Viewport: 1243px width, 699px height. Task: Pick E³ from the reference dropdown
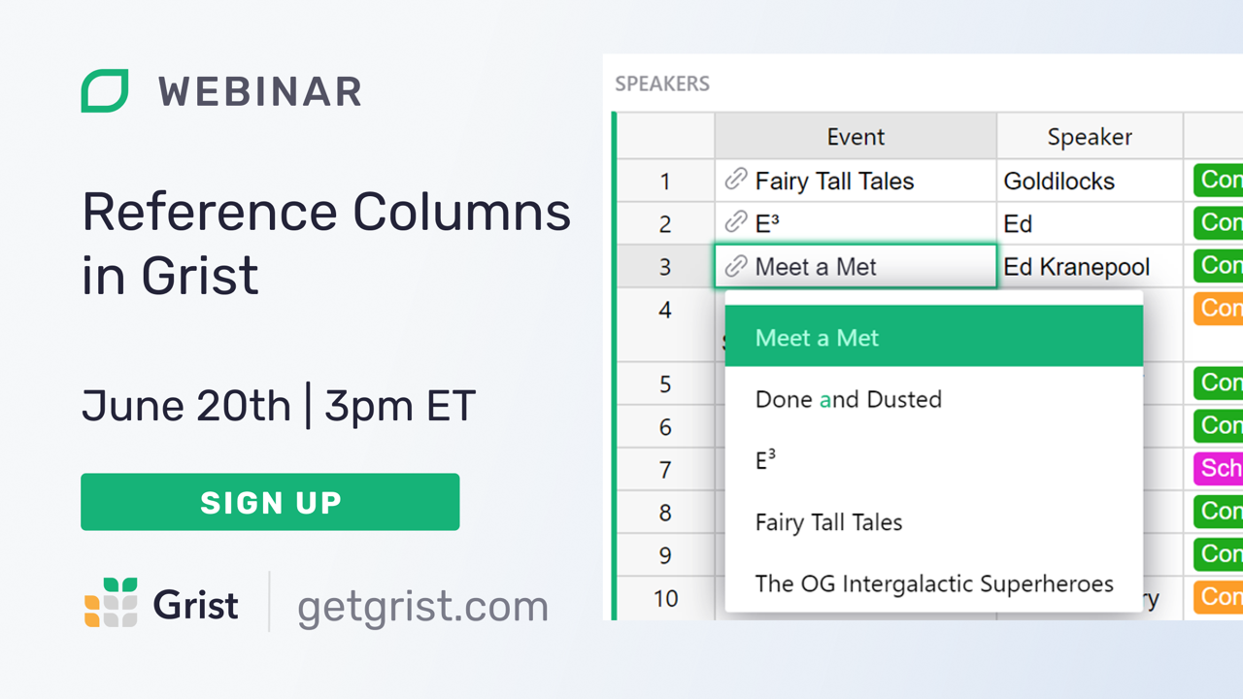point(763,460)
